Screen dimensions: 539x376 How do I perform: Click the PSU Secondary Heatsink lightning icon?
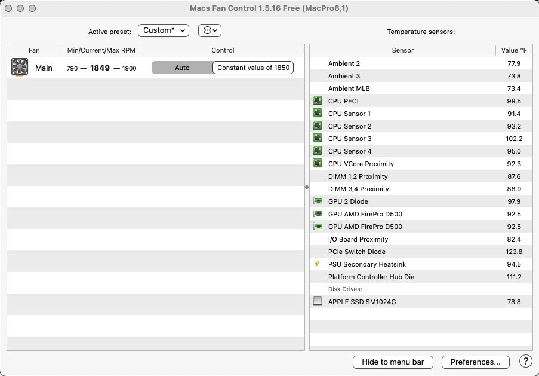click(318, 264)
